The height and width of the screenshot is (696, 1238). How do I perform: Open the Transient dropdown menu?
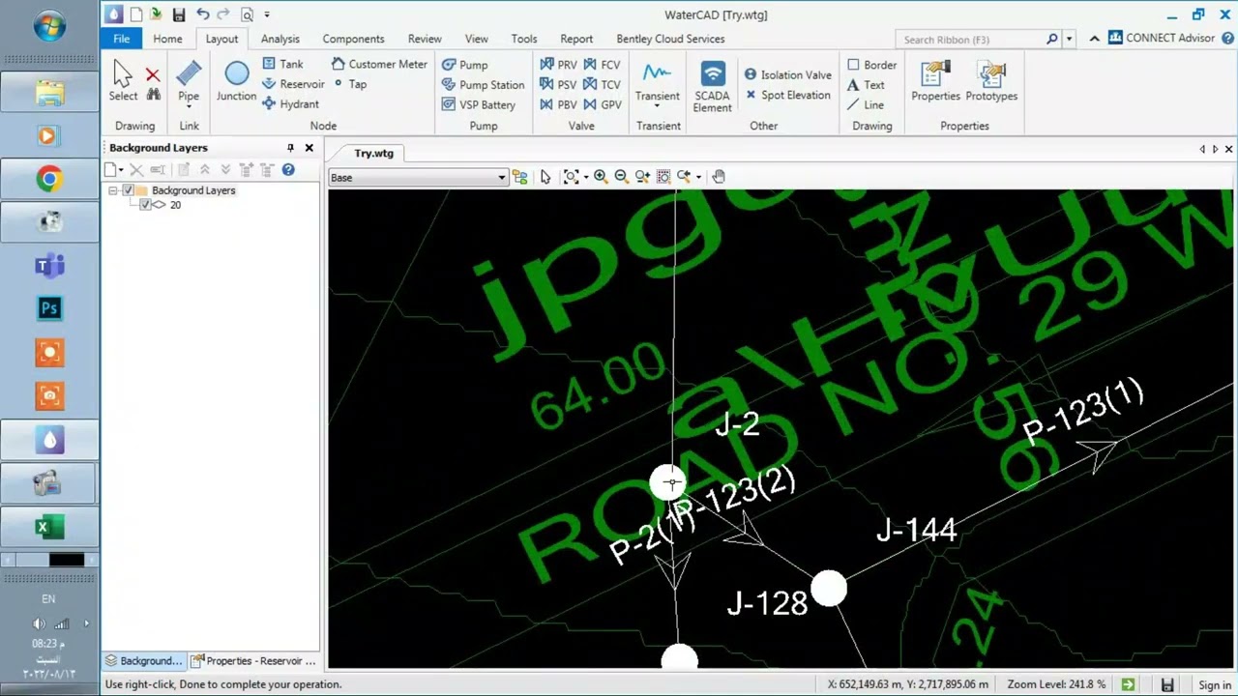pyautogui.click(x=658, y=105)
